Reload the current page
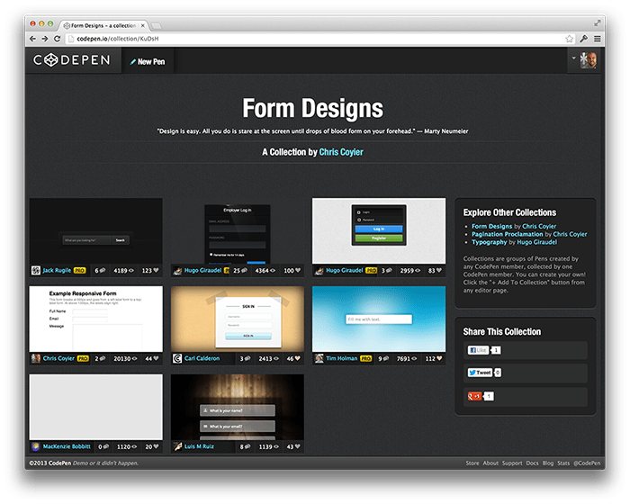630x504 pixels. [x=57, y=39]
